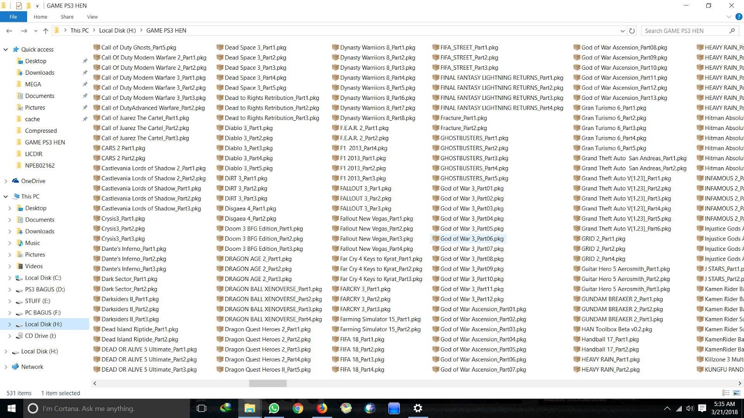Switch to the Home ribbon tab
Viewport: 744px width, 418px height.
[x=40, y=17]
